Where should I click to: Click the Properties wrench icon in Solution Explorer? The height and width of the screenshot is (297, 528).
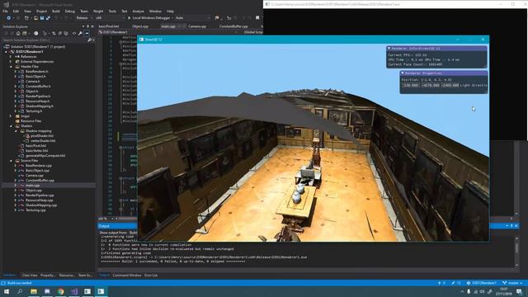pos(80,33)
